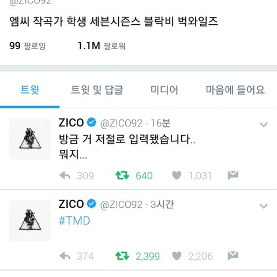
Task: Expand options chevron on the 16분 tweet
Action: (x=263, y=125)
